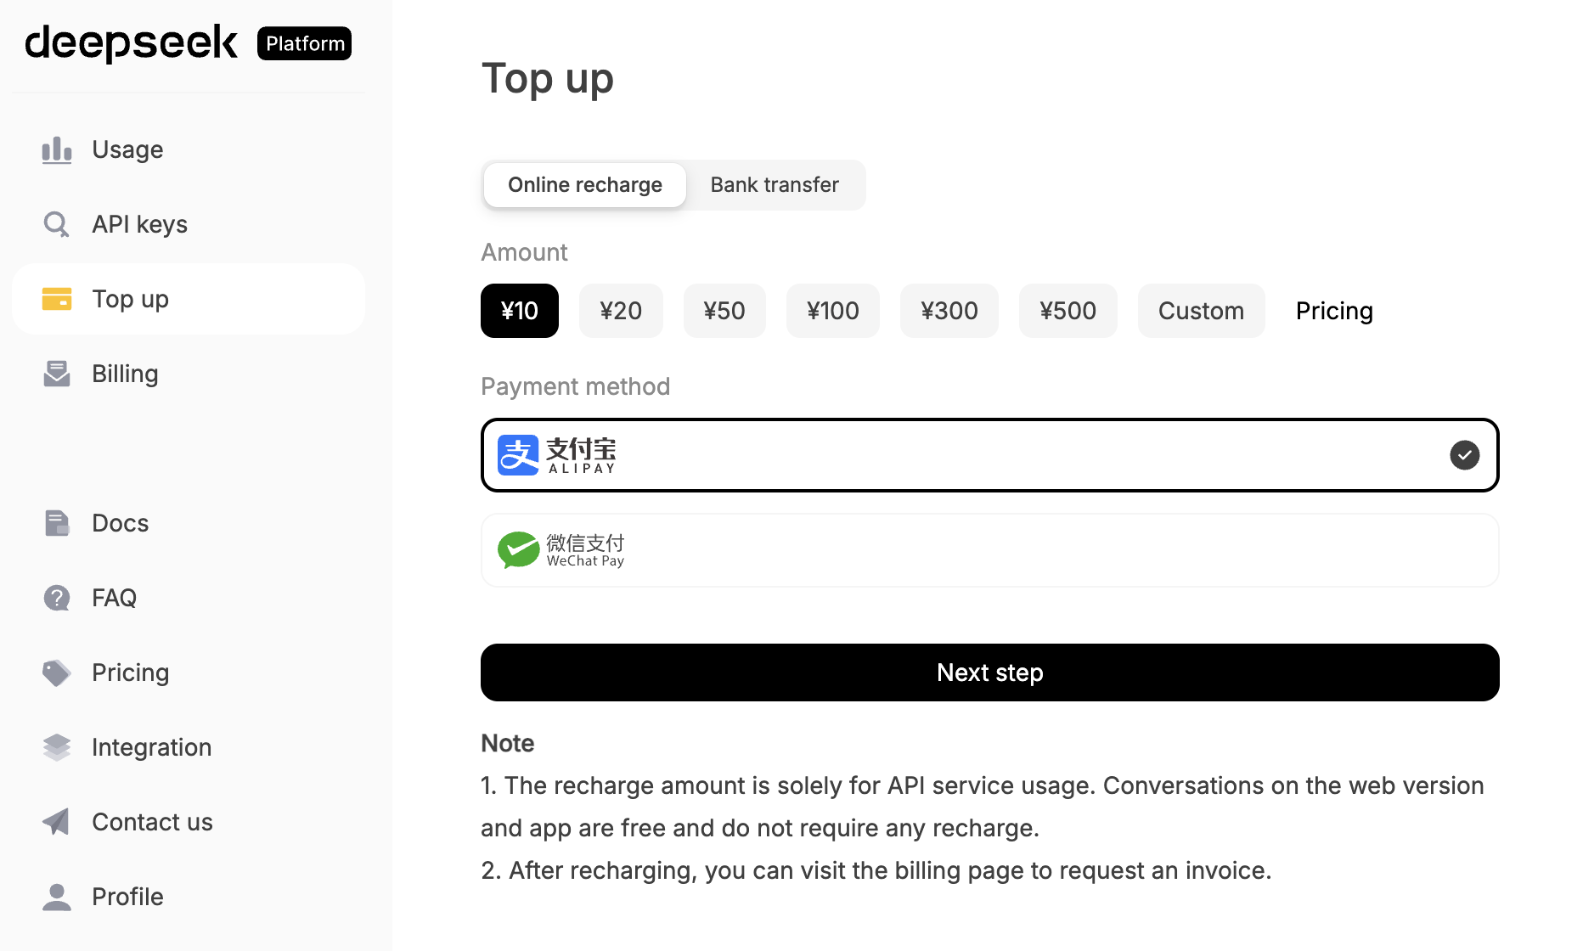Click the Integration layers icon
The height and width of the screenshot is (951, 1583).
[57, 747]
